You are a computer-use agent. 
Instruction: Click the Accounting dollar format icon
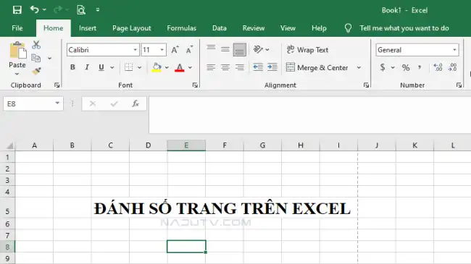click(383, 67)
